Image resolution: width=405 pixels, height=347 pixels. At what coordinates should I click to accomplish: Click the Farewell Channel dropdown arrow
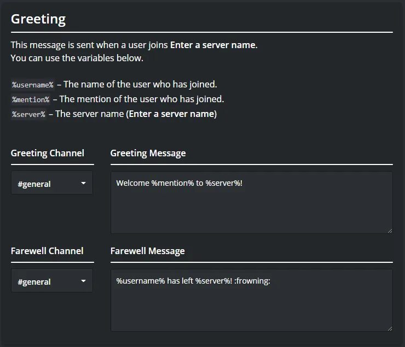83,281
